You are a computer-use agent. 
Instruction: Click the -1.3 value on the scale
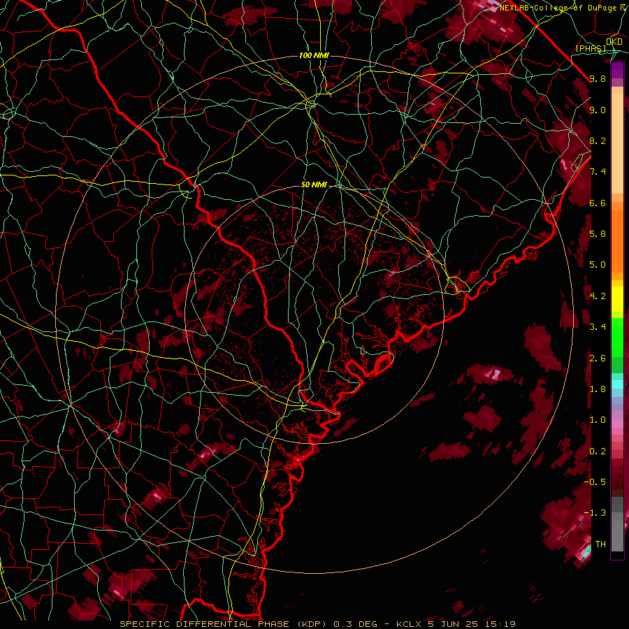point(595,513)
